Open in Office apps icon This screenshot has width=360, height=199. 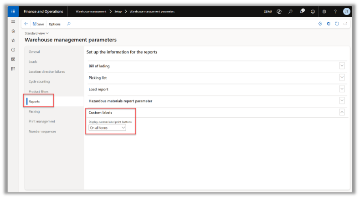tap(329, 24)
